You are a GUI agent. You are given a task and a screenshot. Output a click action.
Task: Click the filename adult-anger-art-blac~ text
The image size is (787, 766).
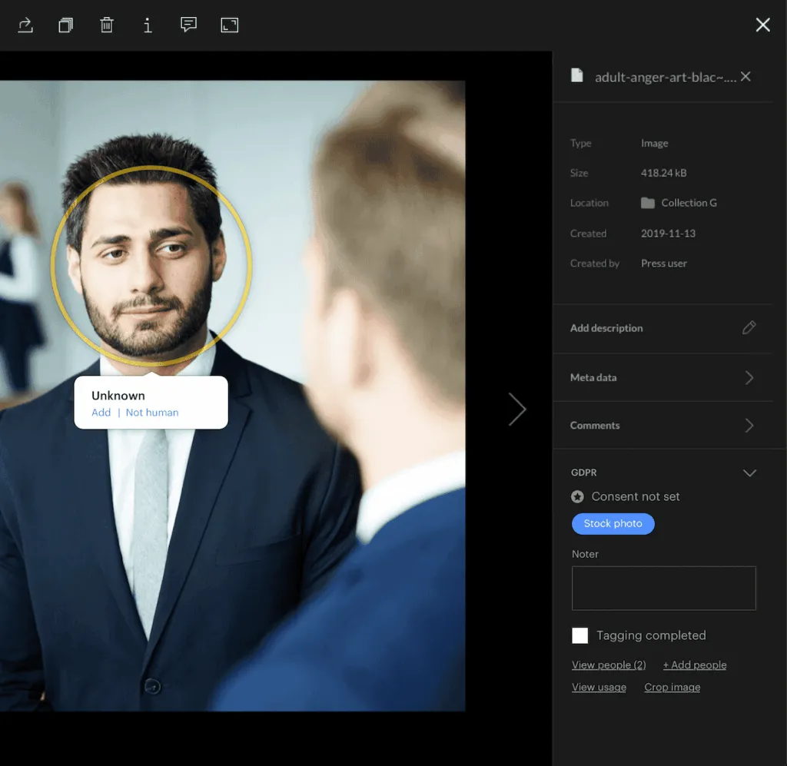coord(665,78)
